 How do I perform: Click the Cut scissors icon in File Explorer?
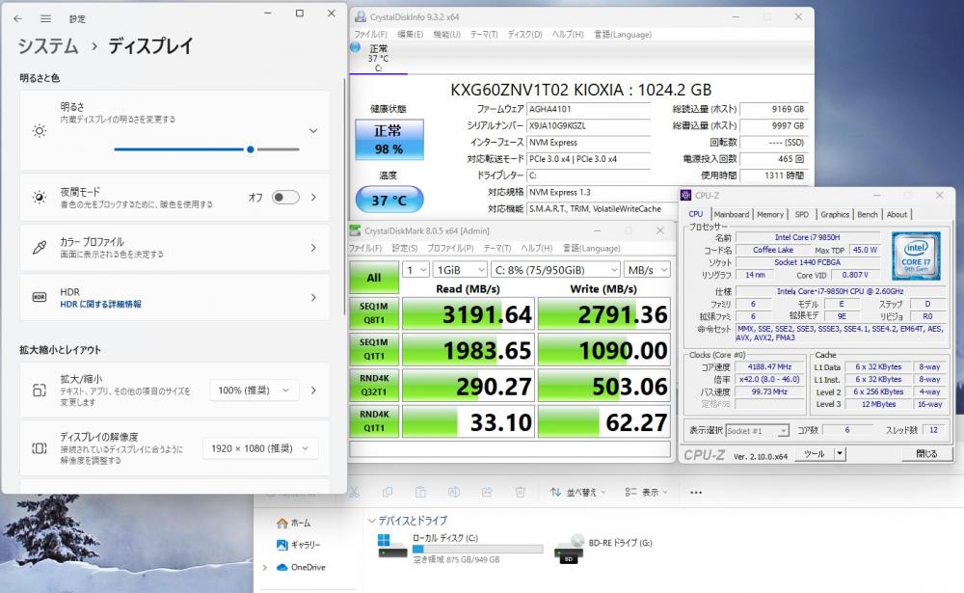tap(354, 492)
